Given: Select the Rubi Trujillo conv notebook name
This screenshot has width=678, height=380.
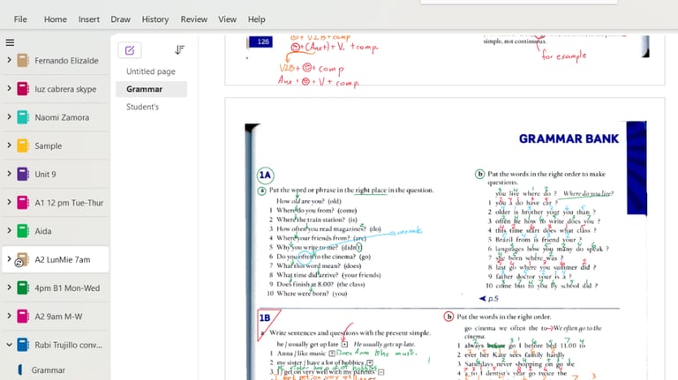Looking at the screenshot, I should 69,345.
